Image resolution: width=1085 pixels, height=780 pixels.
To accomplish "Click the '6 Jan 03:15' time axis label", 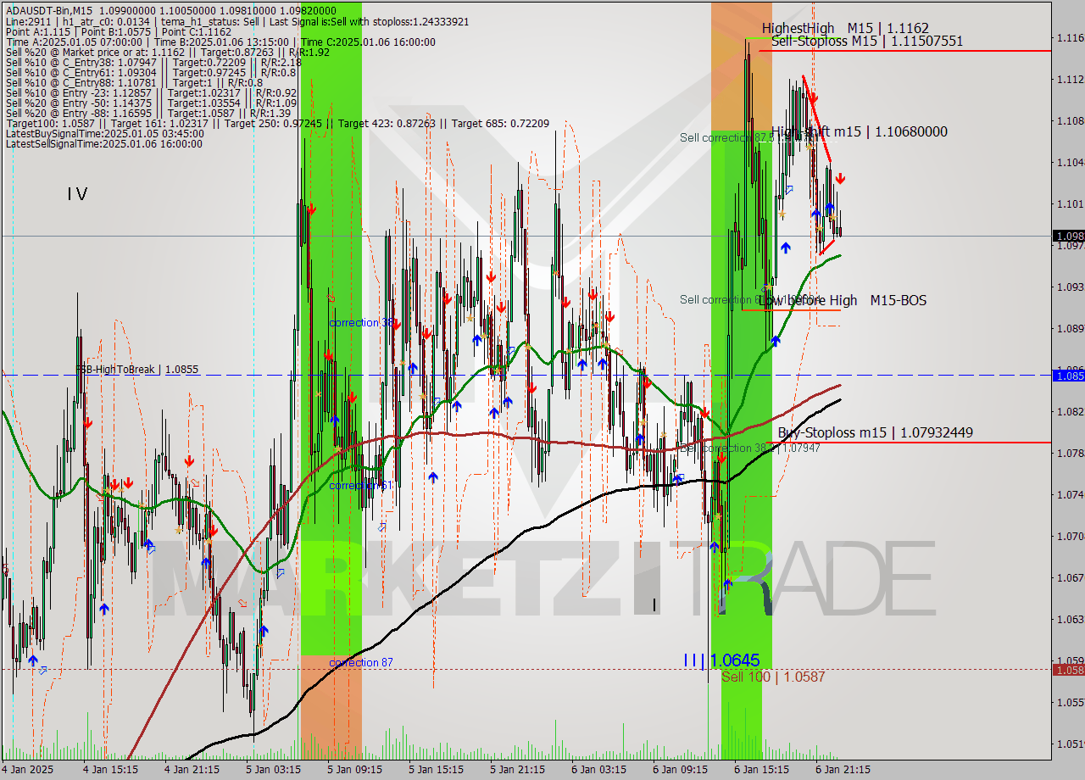I will 598,770.
